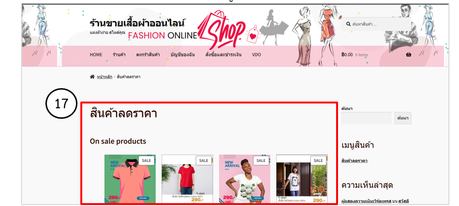
Task: Click the shopping basket cart icon
Action: (409, 55)
